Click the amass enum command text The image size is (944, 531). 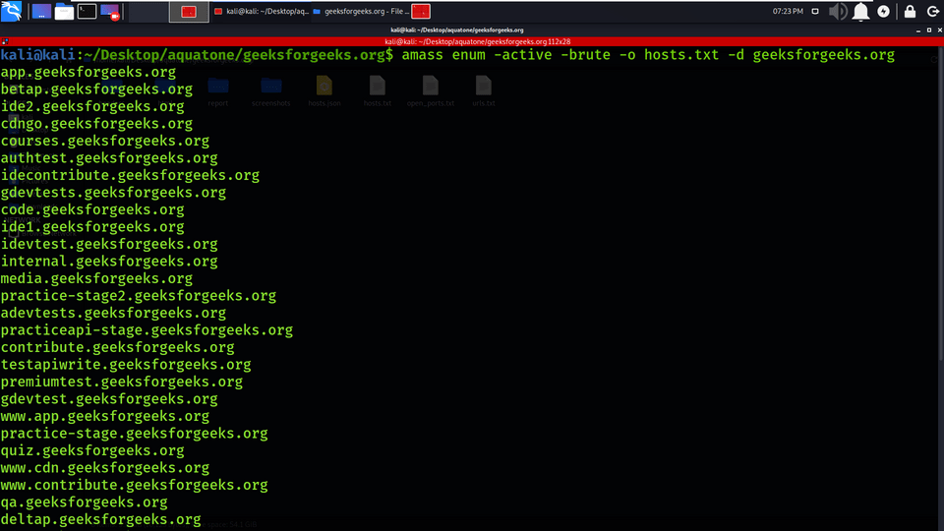(648, 55)
